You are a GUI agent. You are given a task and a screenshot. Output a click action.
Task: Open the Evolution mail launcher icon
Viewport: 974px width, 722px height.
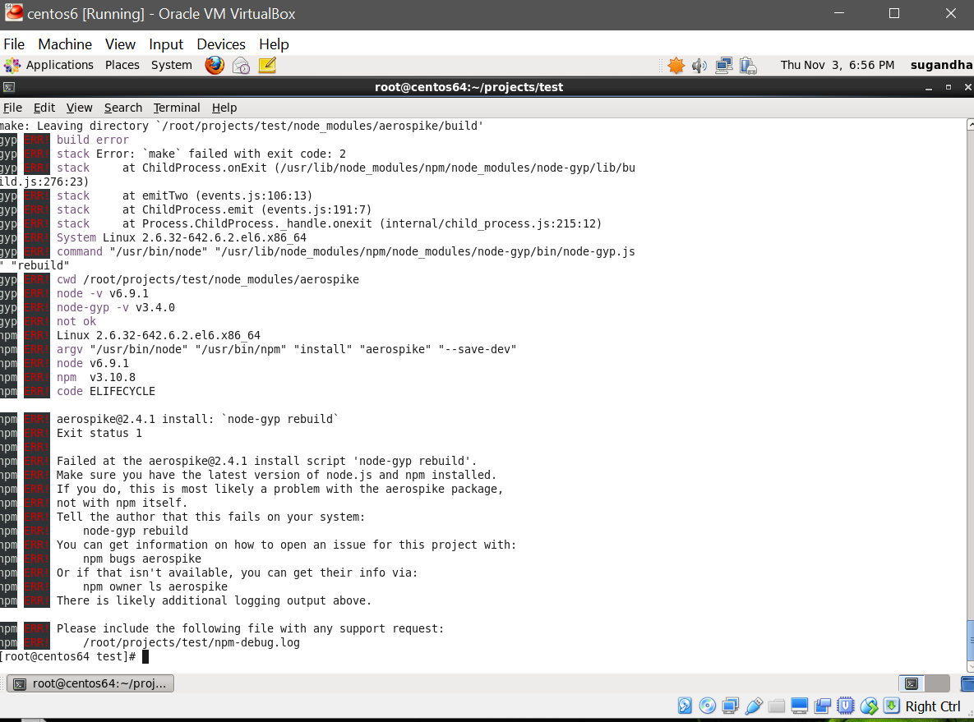point(241,65)
